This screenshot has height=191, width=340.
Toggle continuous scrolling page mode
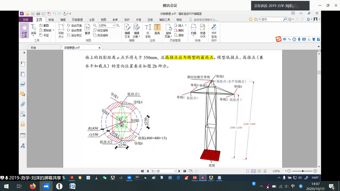click(253, 171)
